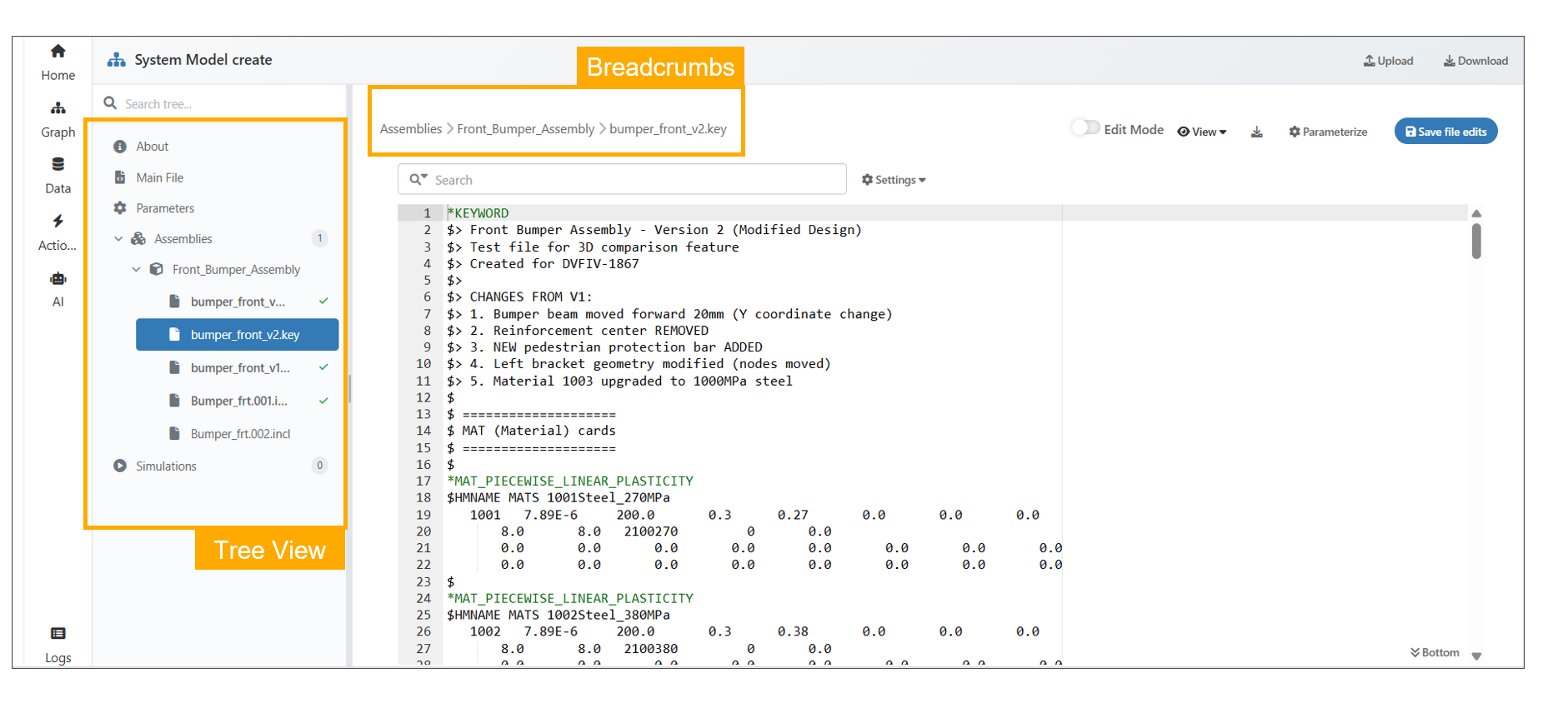The height and width of the screenshot is (728, 1558).
Task: Open the Settings dropdown above editor
Action: click(x=893, y=180)
